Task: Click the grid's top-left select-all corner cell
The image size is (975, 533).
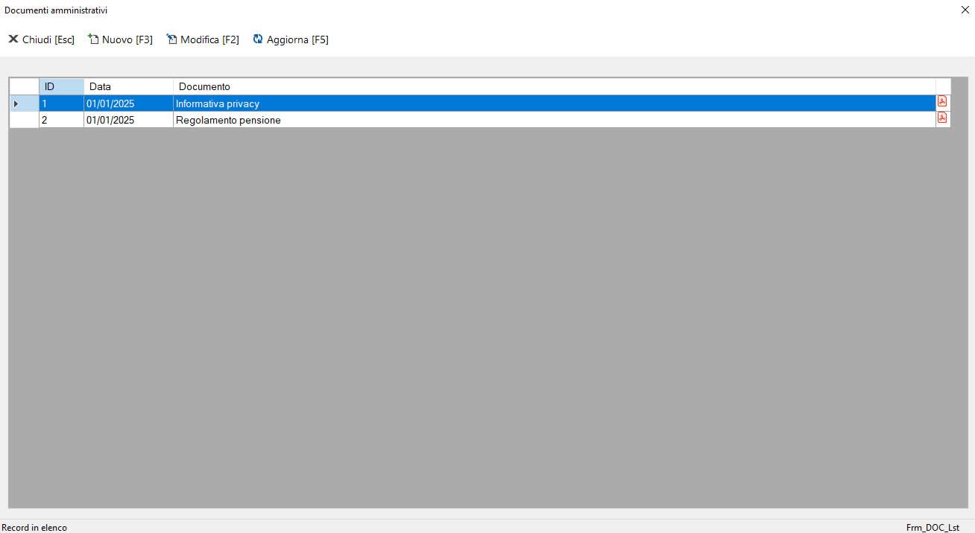Action: (24, 86)
